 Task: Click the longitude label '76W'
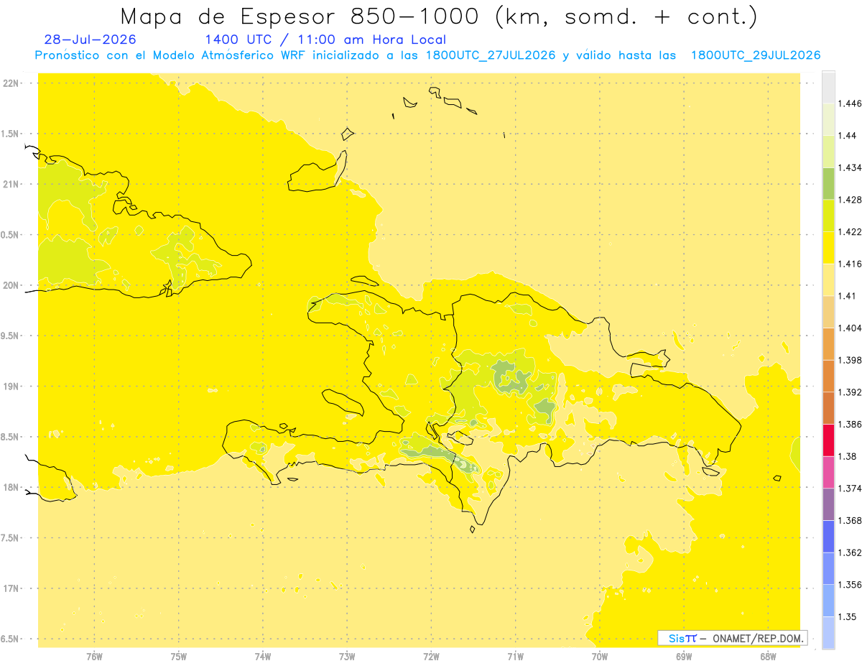tap(94, 657)
